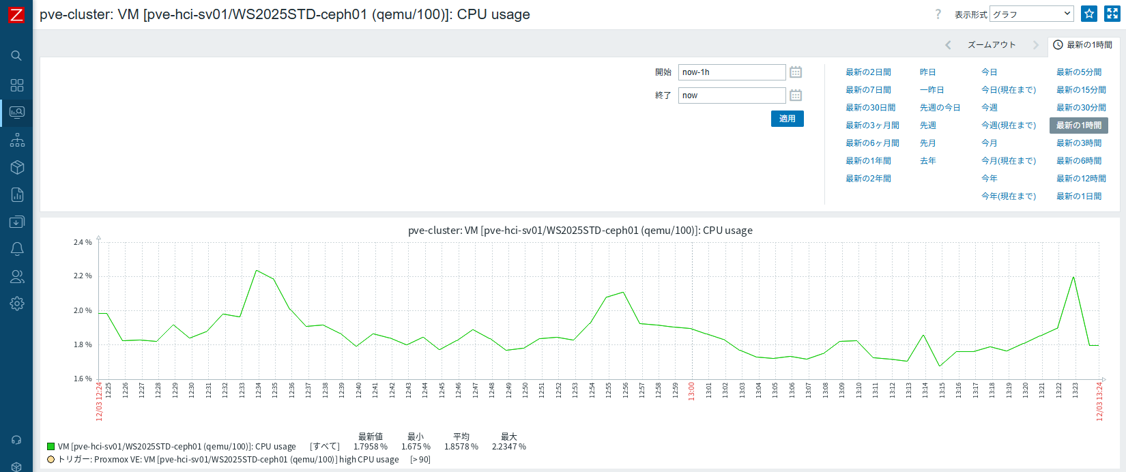Open the sidebar search icon

coord(16,56)
